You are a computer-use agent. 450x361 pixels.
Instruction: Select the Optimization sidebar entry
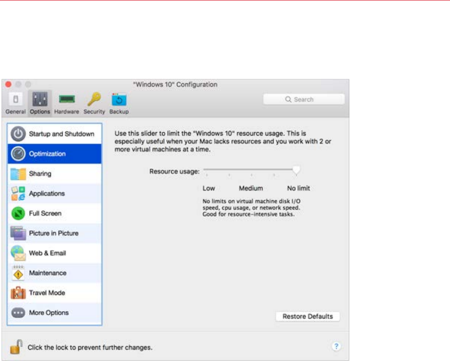click(55, 154)
